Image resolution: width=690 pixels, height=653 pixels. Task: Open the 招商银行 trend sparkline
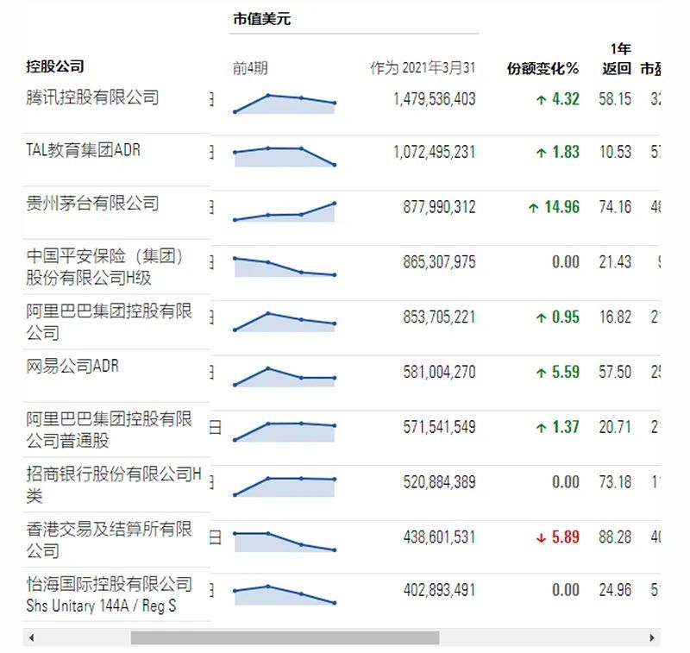click(x=285, y=487)
